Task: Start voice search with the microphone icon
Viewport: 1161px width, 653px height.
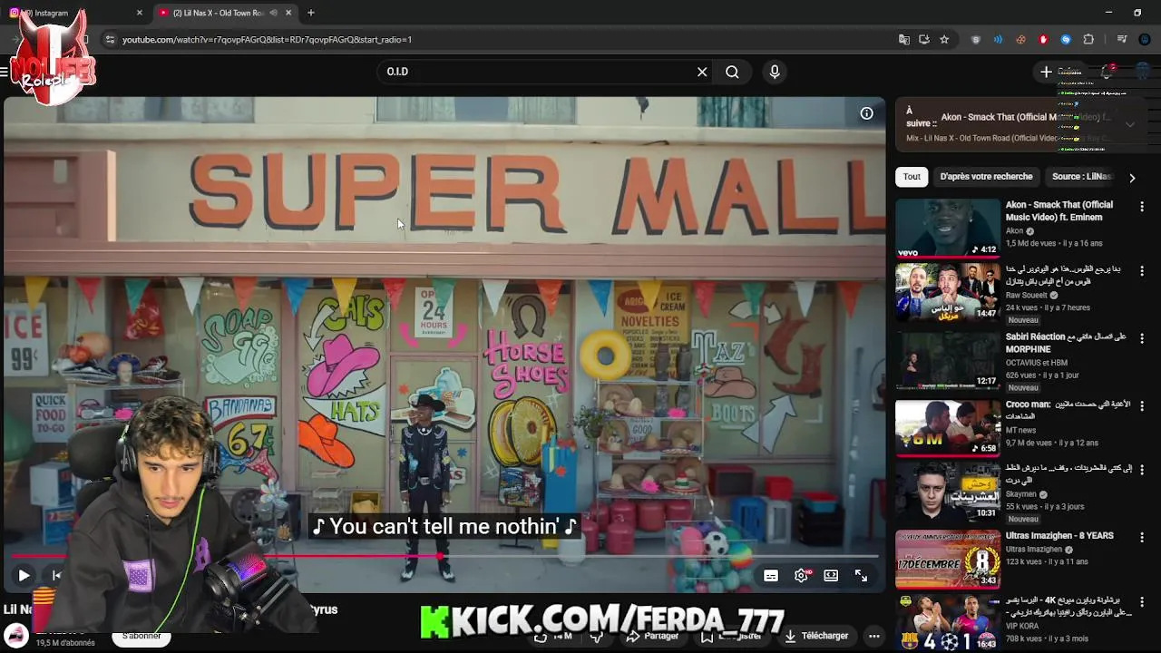Action: (x=775, y=72)
